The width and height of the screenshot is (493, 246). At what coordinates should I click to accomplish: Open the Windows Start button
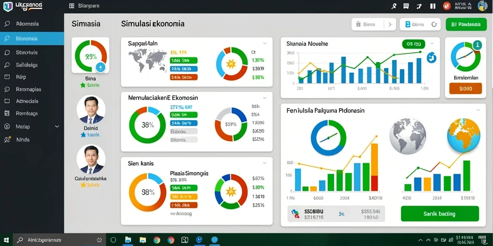(x=6, y=240)
